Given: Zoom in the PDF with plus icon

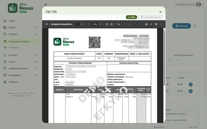Looking at the screenshot, I should pos(101,24).
